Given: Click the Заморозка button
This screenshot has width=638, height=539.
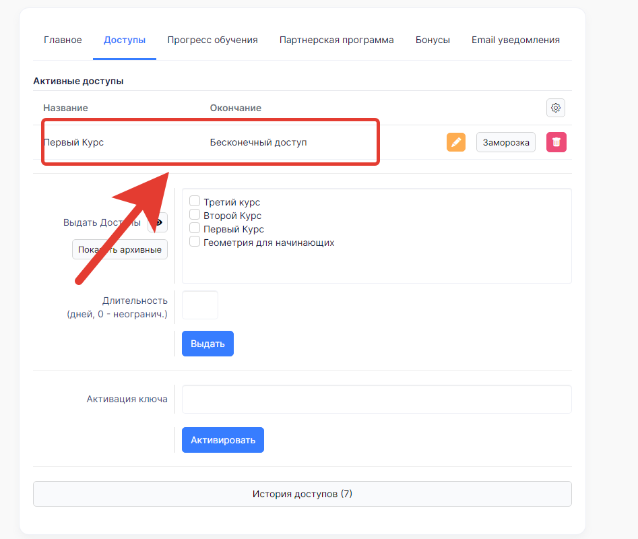Looking at the screenshot, I should click(506, 142).
